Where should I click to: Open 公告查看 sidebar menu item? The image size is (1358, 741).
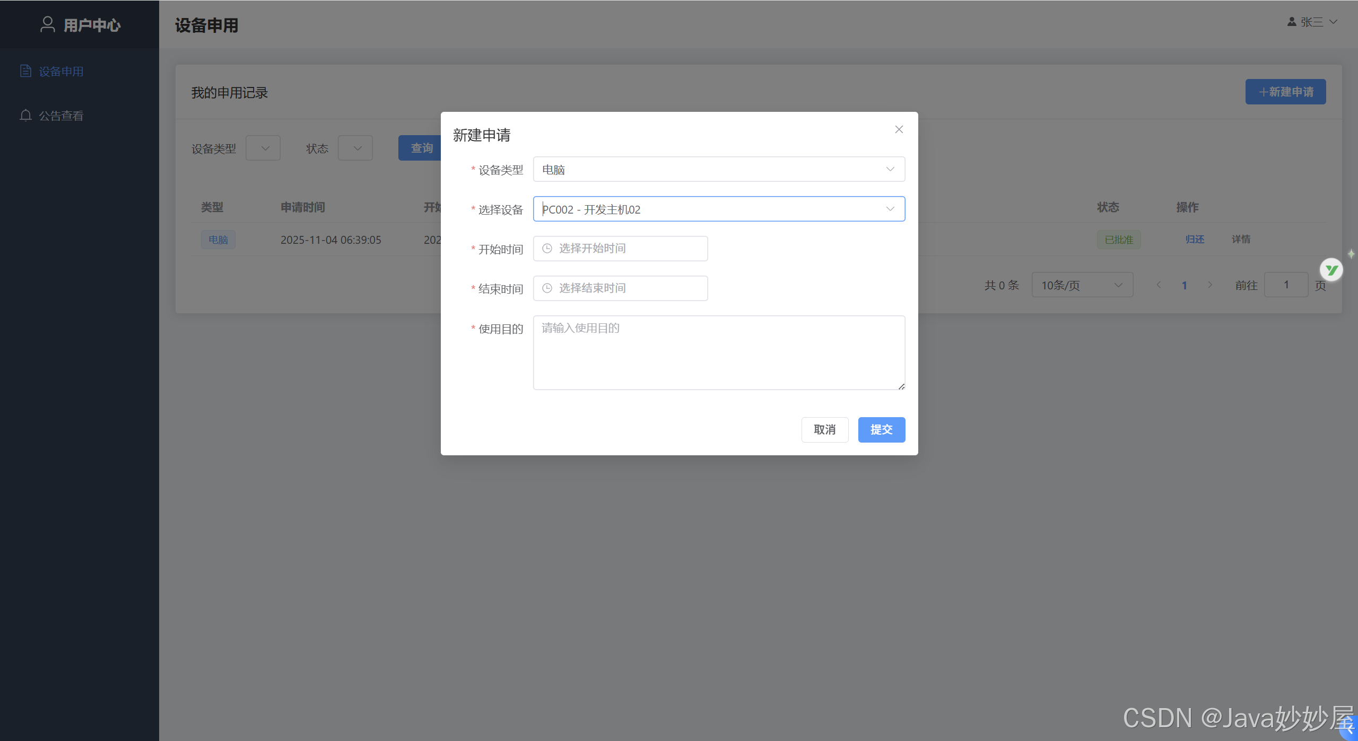80,116
